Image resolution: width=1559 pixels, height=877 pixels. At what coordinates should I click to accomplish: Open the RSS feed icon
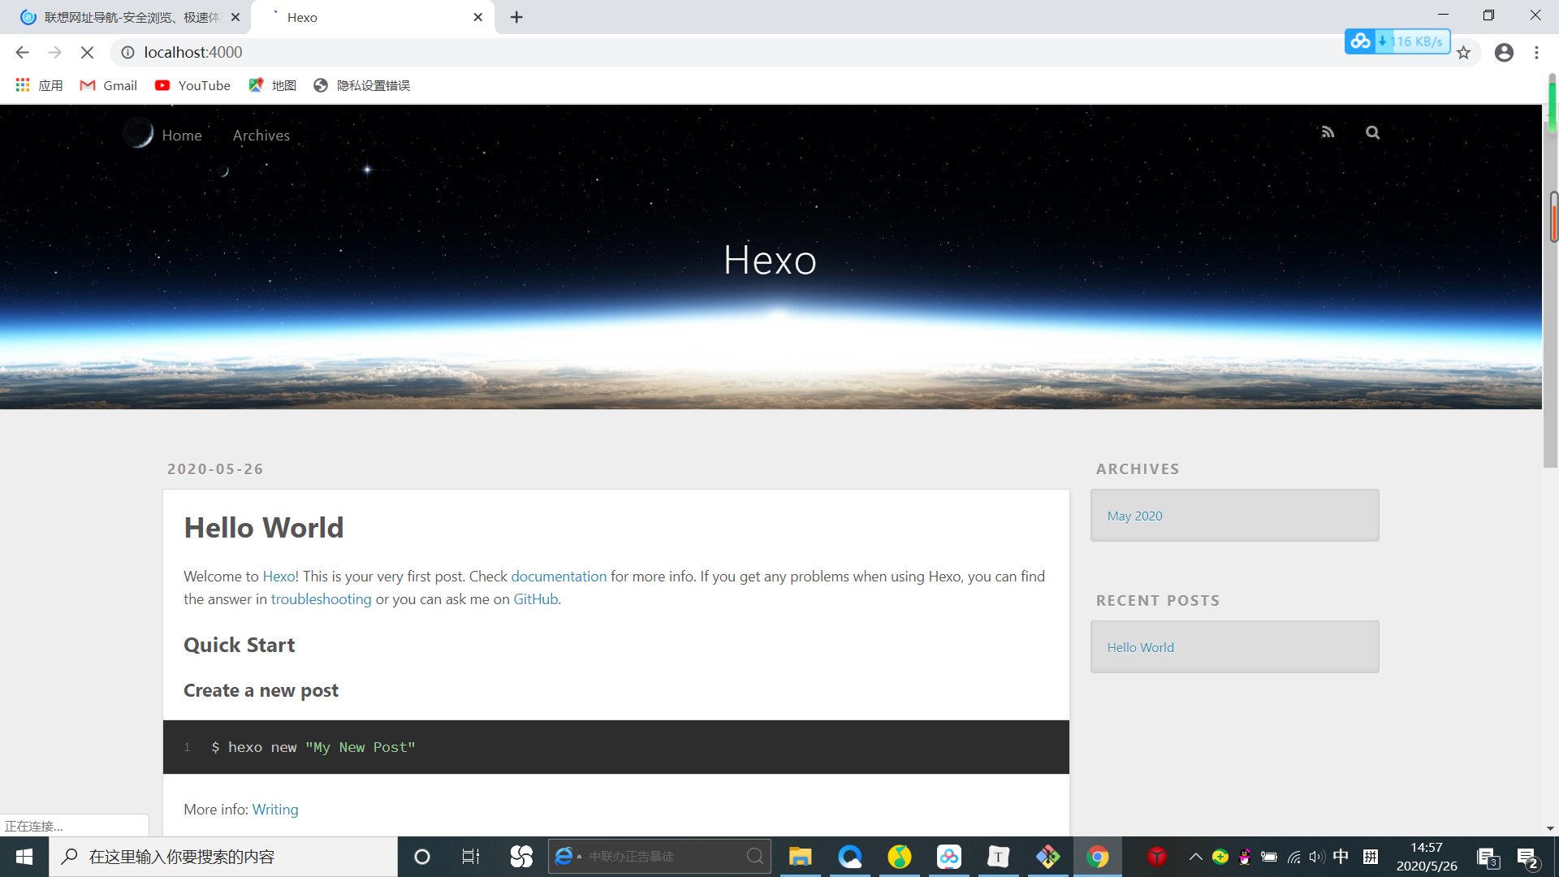pos(1328,132)
